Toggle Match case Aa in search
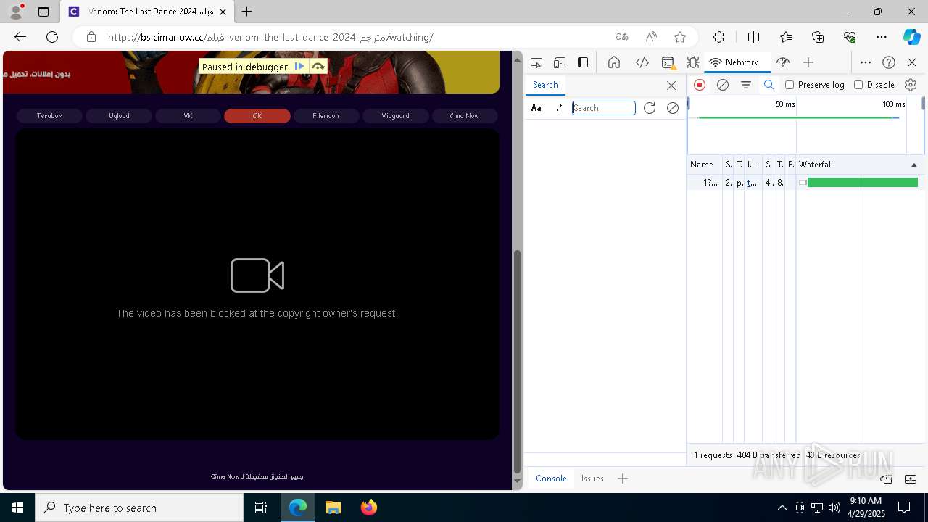The height and width of the screenshot is (522, 928). pos(536,108)
